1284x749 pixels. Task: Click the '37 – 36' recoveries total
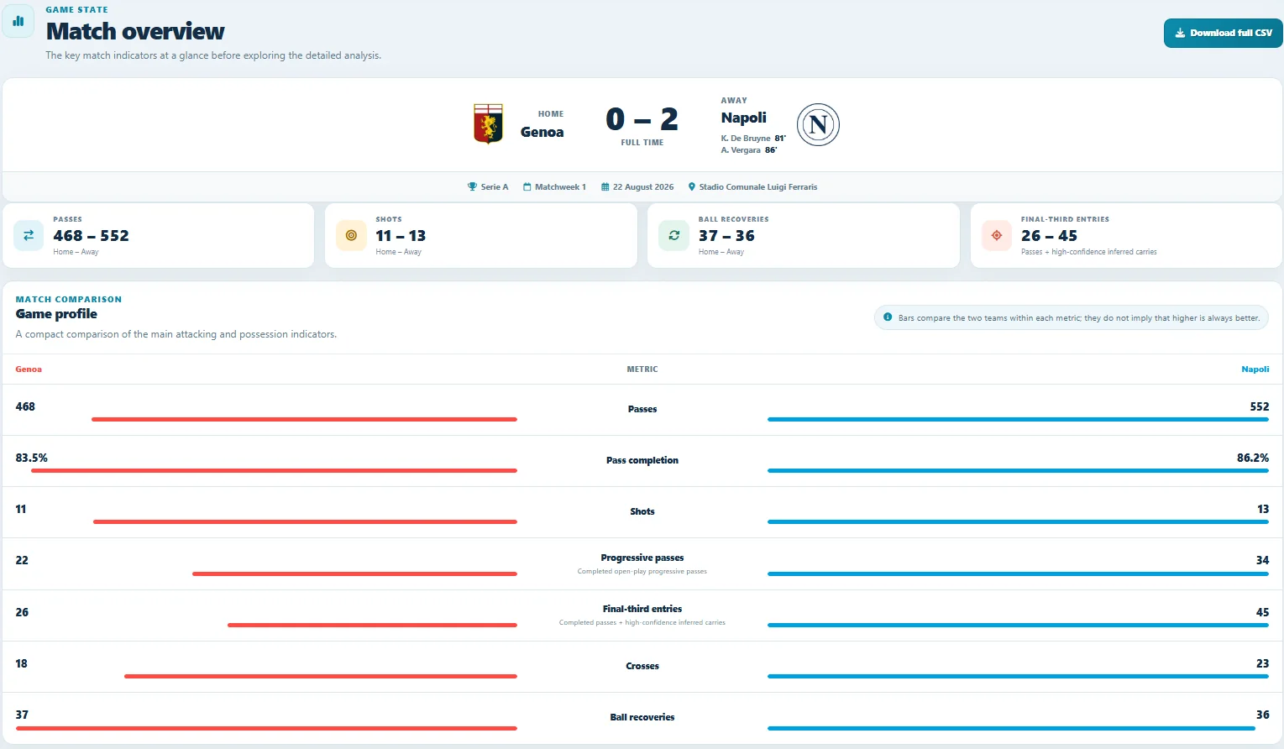click(x=726, y=236)
